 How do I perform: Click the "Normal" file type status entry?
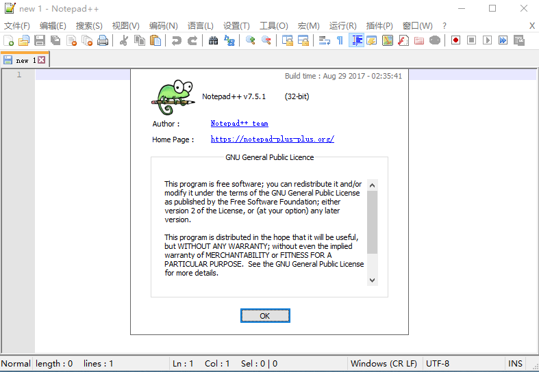[x=16, y=363]
